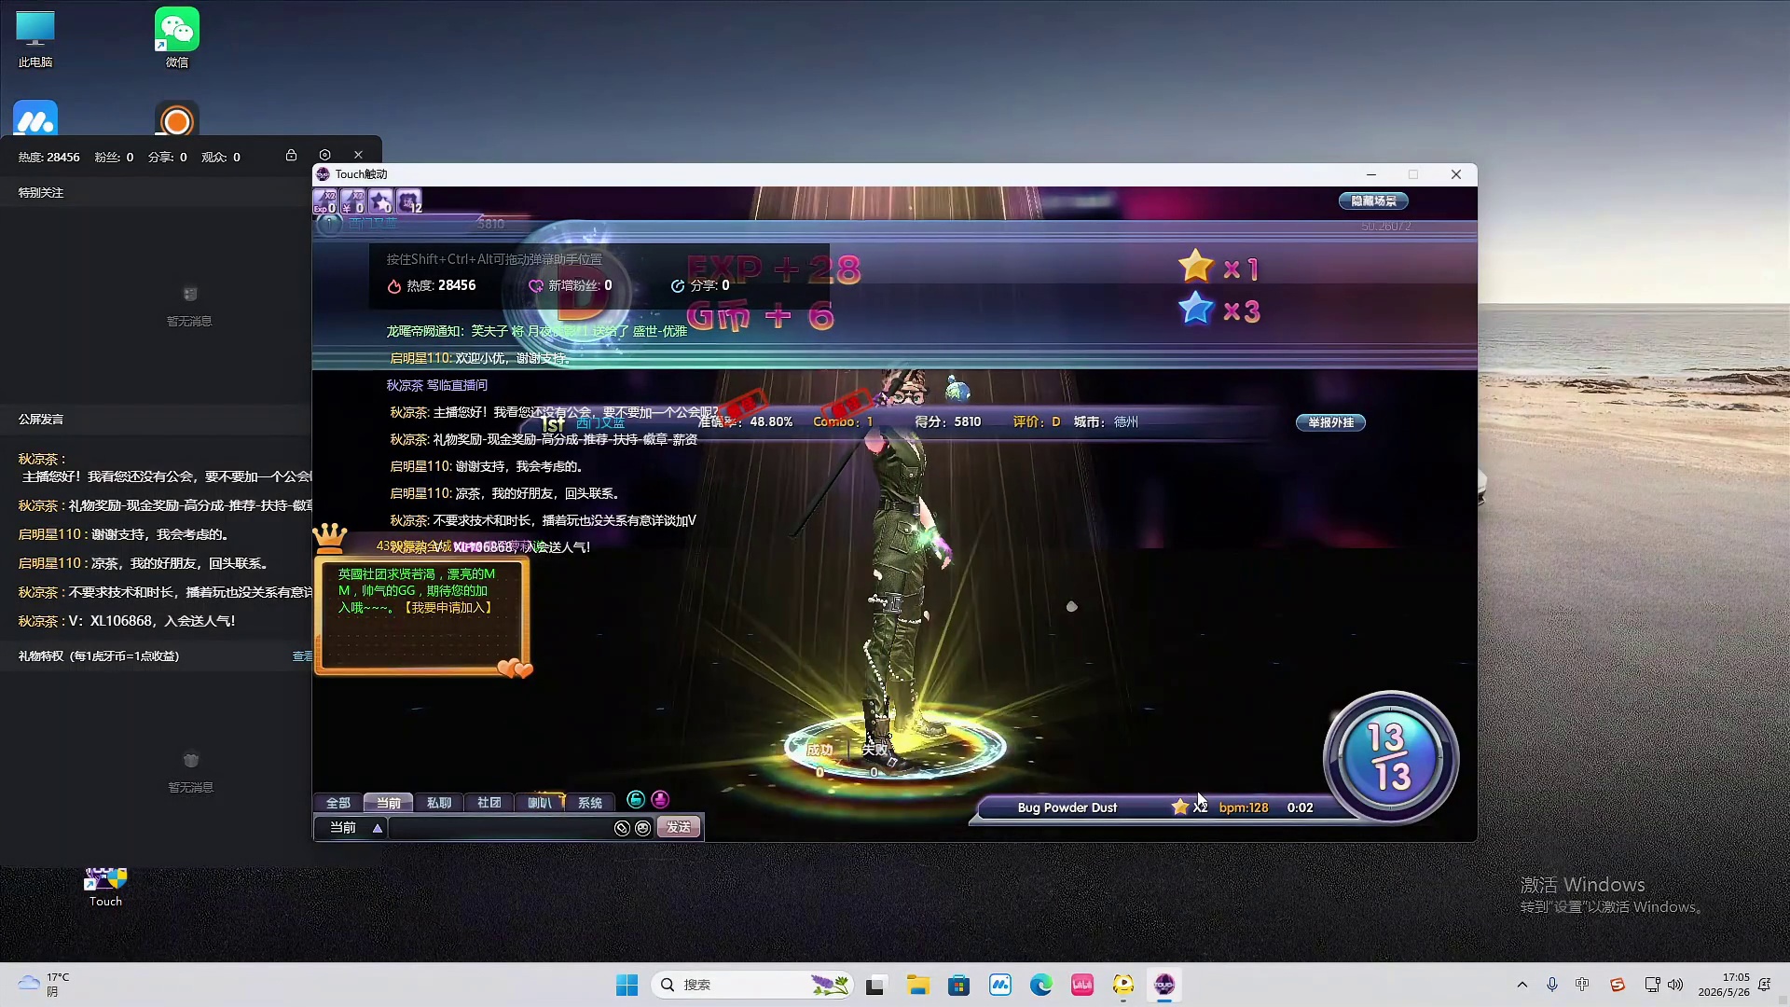Open Task View on the taskbar
This screenshot has height=1007, width=1790.
pos(874,985)
